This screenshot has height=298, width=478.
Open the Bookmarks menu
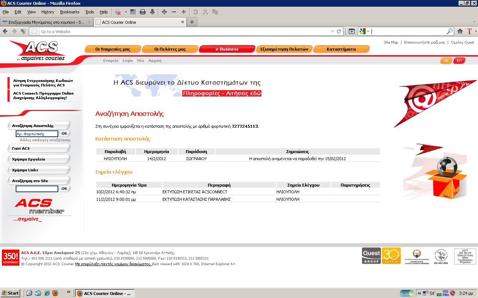tap(69, 12)
